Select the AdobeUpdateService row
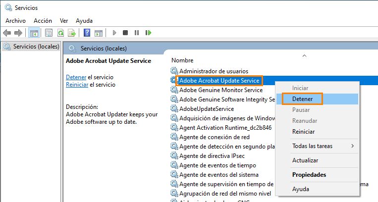Viewport: 378px width, 202px height. [207, 109]
